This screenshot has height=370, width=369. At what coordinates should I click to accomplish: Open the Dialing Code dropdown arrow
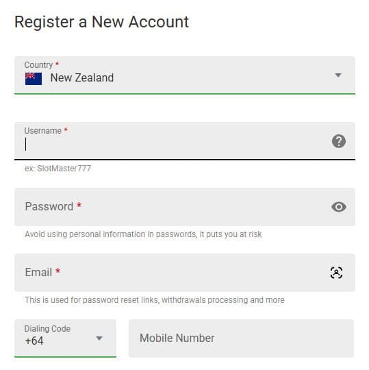pos(99,338)
